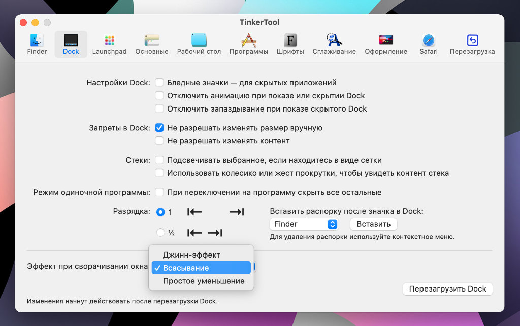The width and height of the screenshot is (520, 326).
Task: Open the Finder popup for spacer position
Action: 304,224
